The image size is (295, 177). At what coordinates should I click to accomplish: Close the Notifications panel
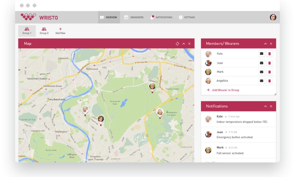(x=271, y=106)
